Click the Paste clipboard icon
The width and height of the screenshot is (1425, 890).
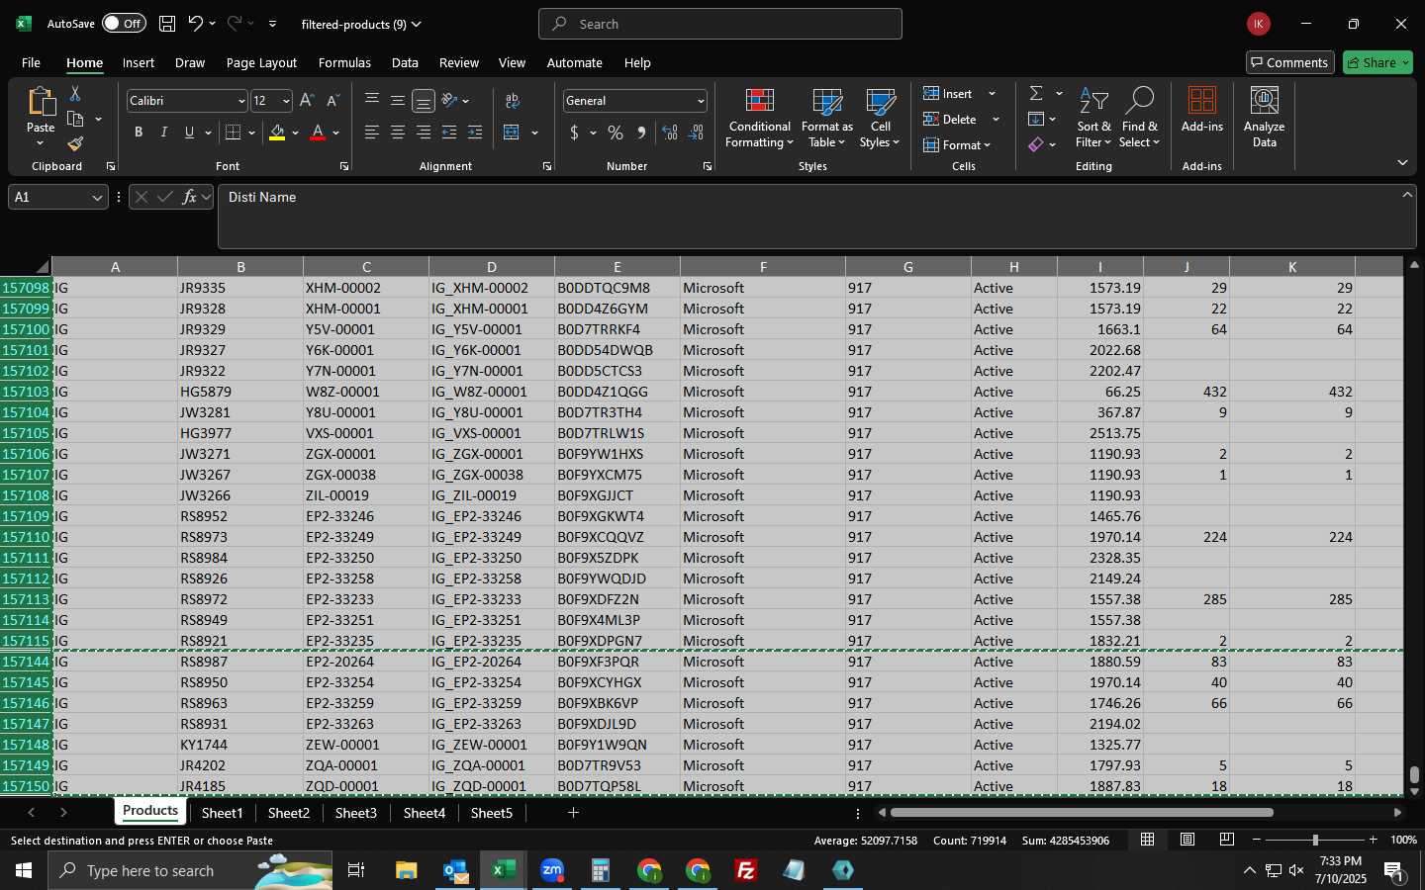click(41, 100)
